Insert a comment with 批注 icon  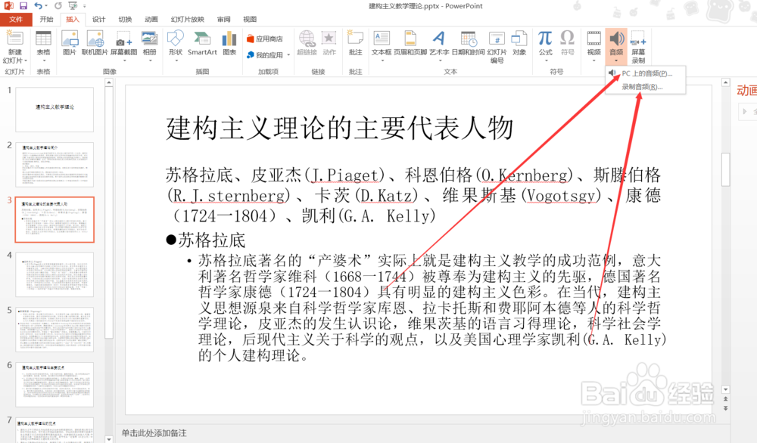pyautogui.click(x=355, y=39)
